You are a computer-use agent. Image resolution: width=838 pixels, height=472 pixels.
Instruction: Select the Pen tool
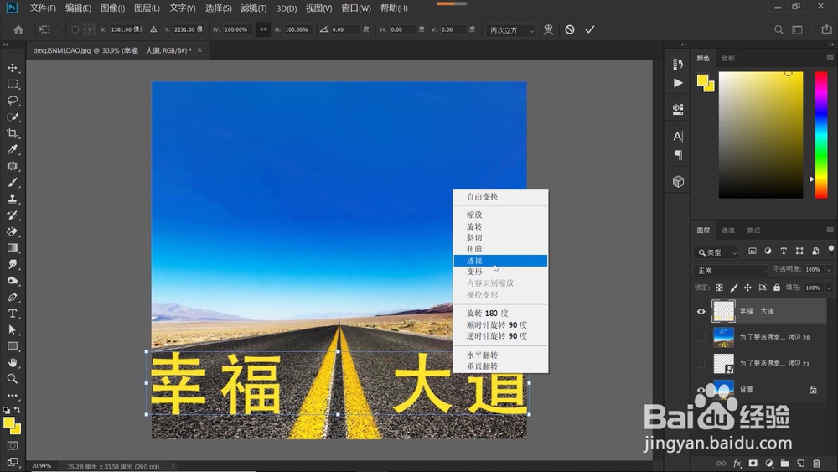pyautogui.click(x=13, y=298)
